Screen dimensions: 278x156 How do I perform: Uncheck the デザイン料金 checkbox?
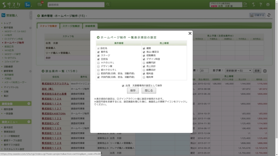(144, 59)
